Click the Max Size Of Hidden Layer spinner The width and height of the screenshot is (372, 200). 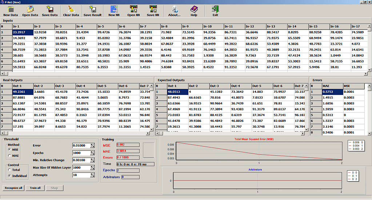pos(92,168)
